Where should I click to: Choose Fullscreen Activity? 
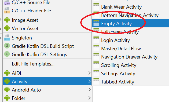pyautogui.click(x=130, y=32)
